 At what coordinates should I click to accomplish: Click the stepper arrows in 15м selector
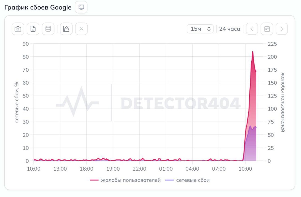click(209, 29)
